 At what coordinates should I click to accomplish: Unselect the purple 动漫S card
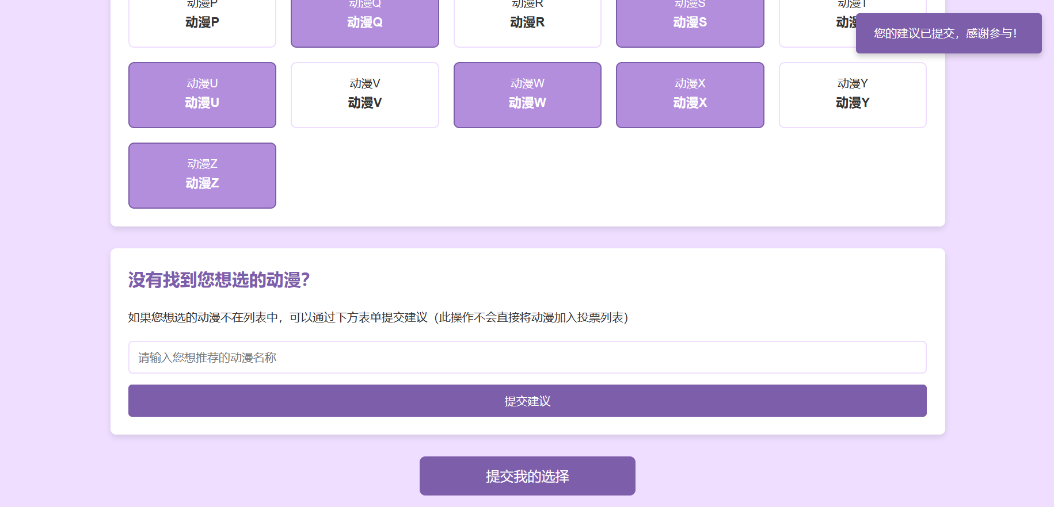pos(690,23)
